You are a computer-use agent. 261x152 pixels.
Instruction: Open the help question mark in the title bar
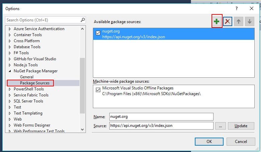coord(237,8)
